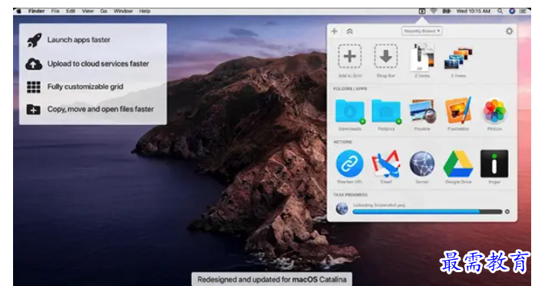Run the Shorten URL action

tap(350, 164)
